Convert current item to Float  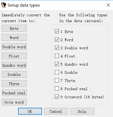[14, 56]
